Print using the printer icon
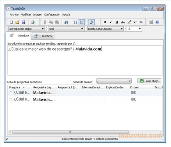Image resolution: width=171 pixels, height=147 pixels. click(x=33, y=22)
